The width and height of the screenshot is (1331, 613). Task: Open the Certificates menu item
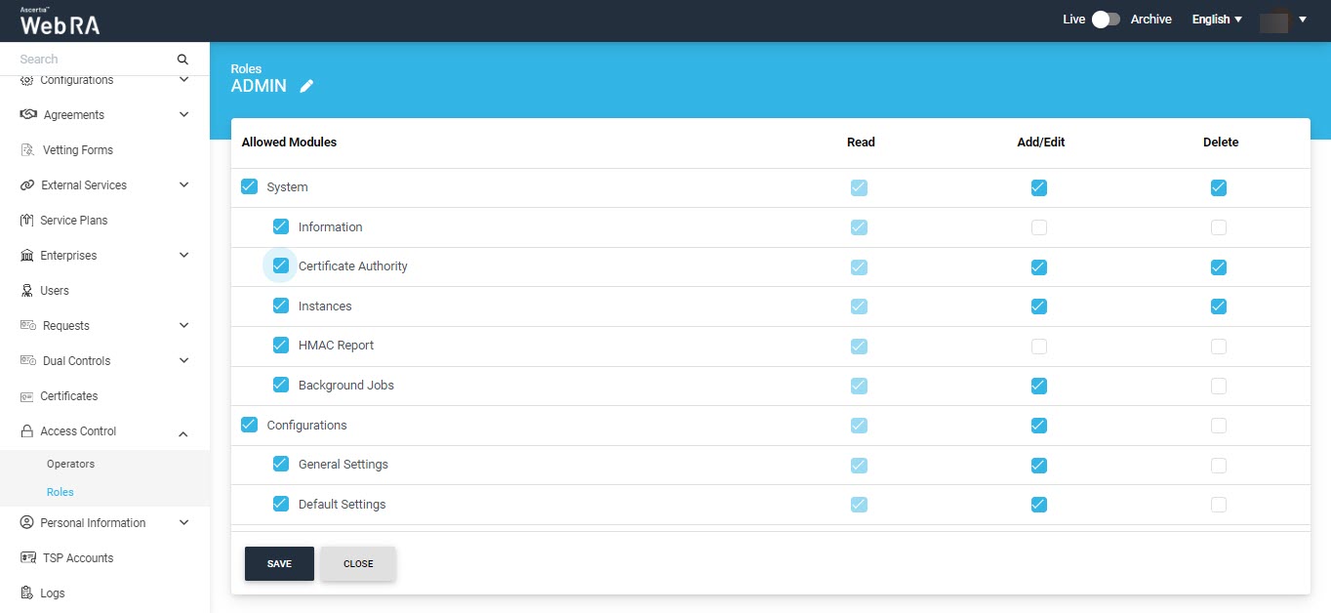tap(69, 395)
